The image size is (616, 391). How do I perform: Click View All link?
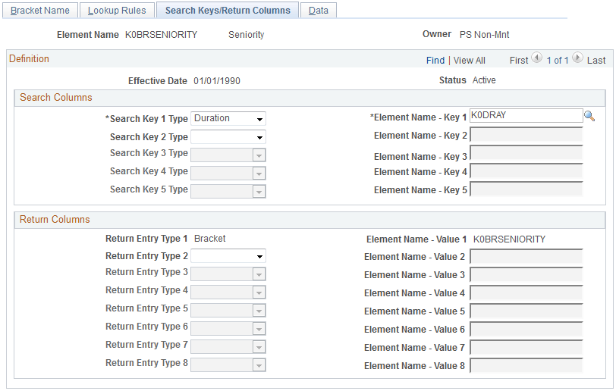pyautogui.click(x=469, y=61)
